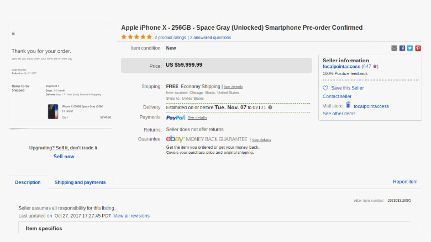This screenshot has height=242, width=431.
Task: Open 2 product ratings link
Action: tap(170, 37)
